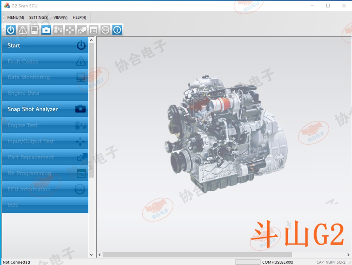The image size is (352, 265).
Task: Click the status bar progress field
Action: tap(248, 262)
